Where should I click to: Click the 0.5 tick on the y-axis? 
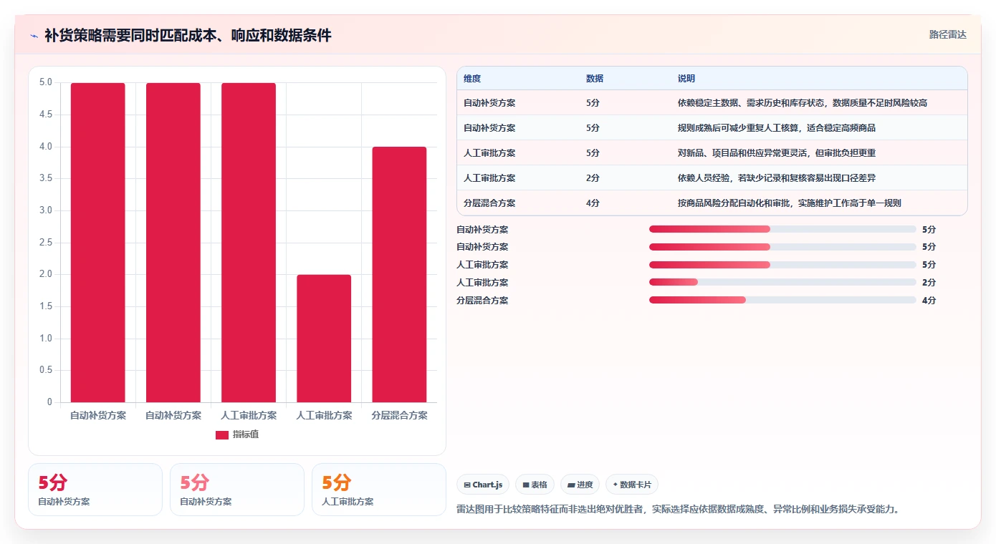click(x=45, y=370)
